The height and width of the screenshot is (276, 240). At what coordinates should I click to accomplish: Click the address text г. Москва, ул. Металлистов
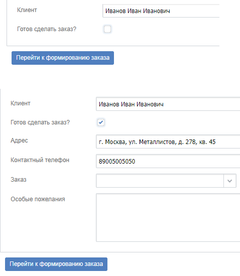click(x=138, y=142)
